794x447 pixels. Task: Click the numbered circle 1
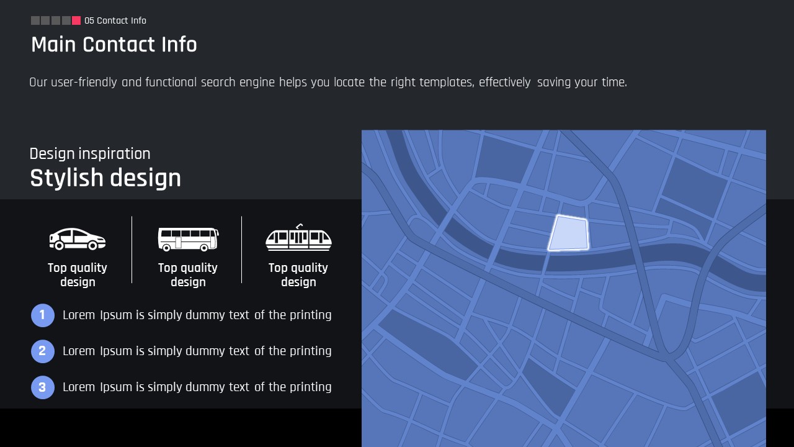tap(43, 315)
